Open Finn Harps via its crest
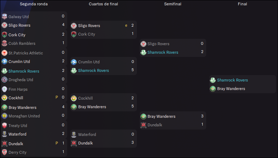278x158 pixels. pyautogui.click(x=4, y=89)
